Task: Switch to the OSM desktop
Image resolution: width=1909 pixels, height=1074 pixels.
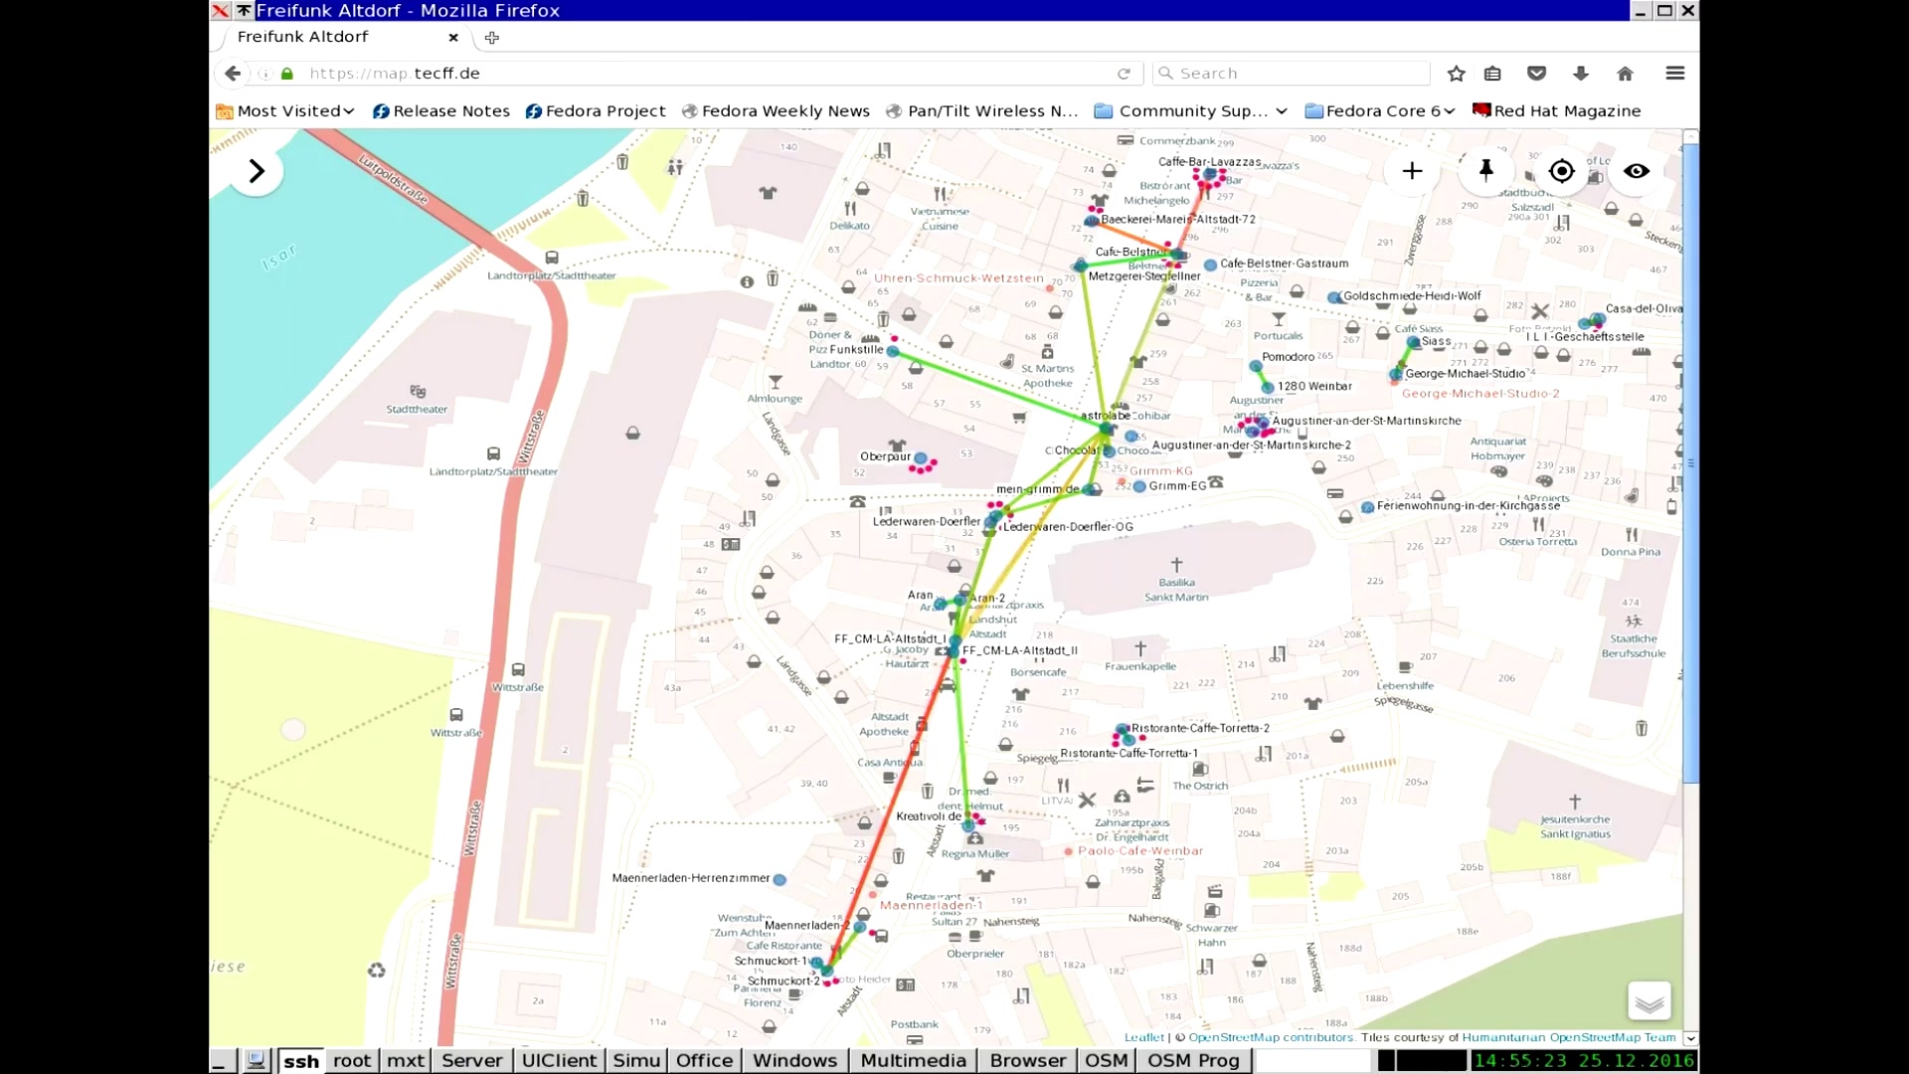Action: click(1106, 1061)
